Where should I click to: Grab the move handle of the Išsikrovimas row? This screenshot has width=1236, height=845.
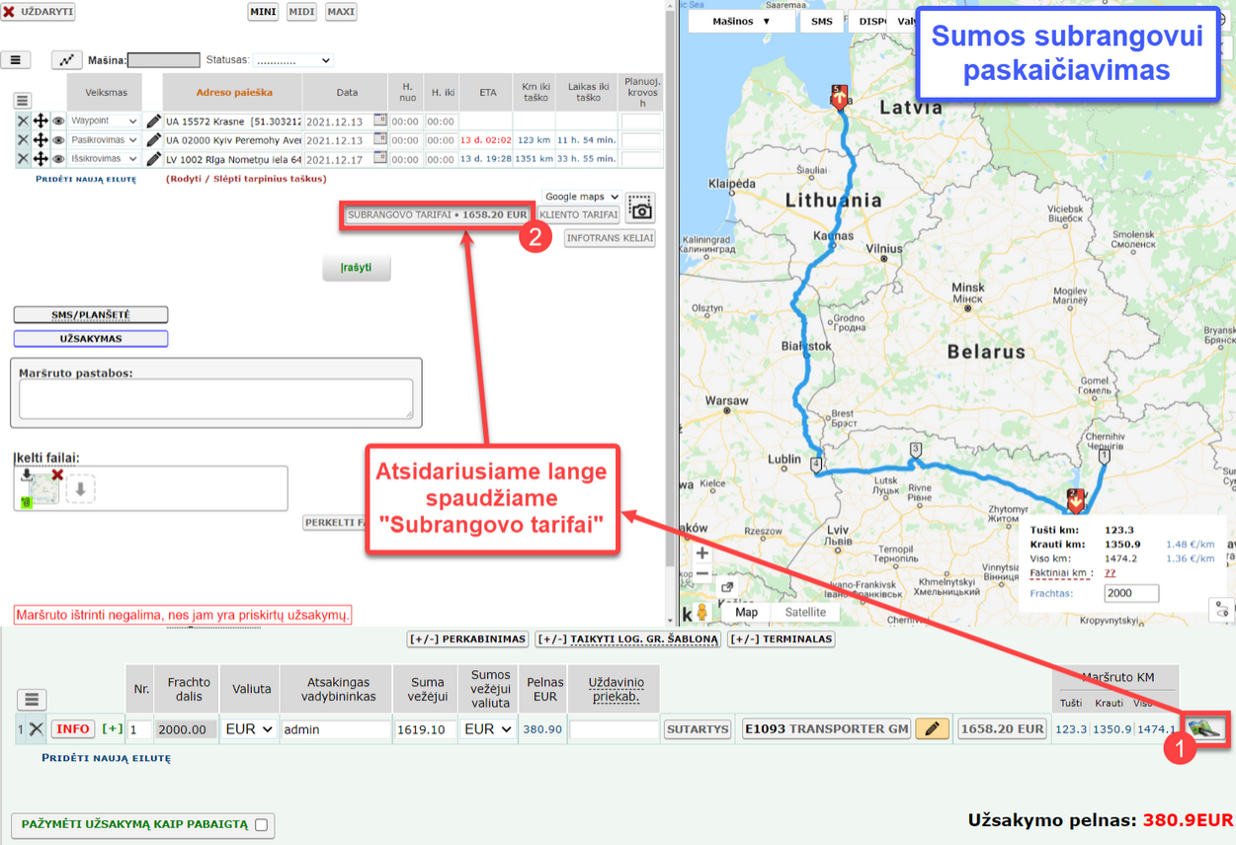[x=41, y=159]
